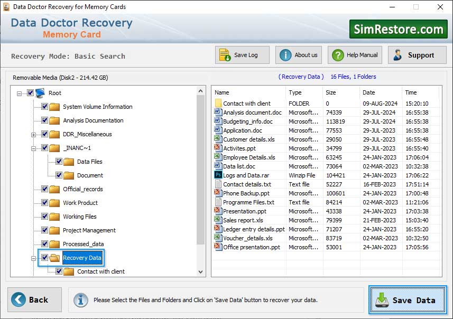Click the PowerPoint icon of Activites.ppt
Screen dimensions: 453x319
[218, 148]
